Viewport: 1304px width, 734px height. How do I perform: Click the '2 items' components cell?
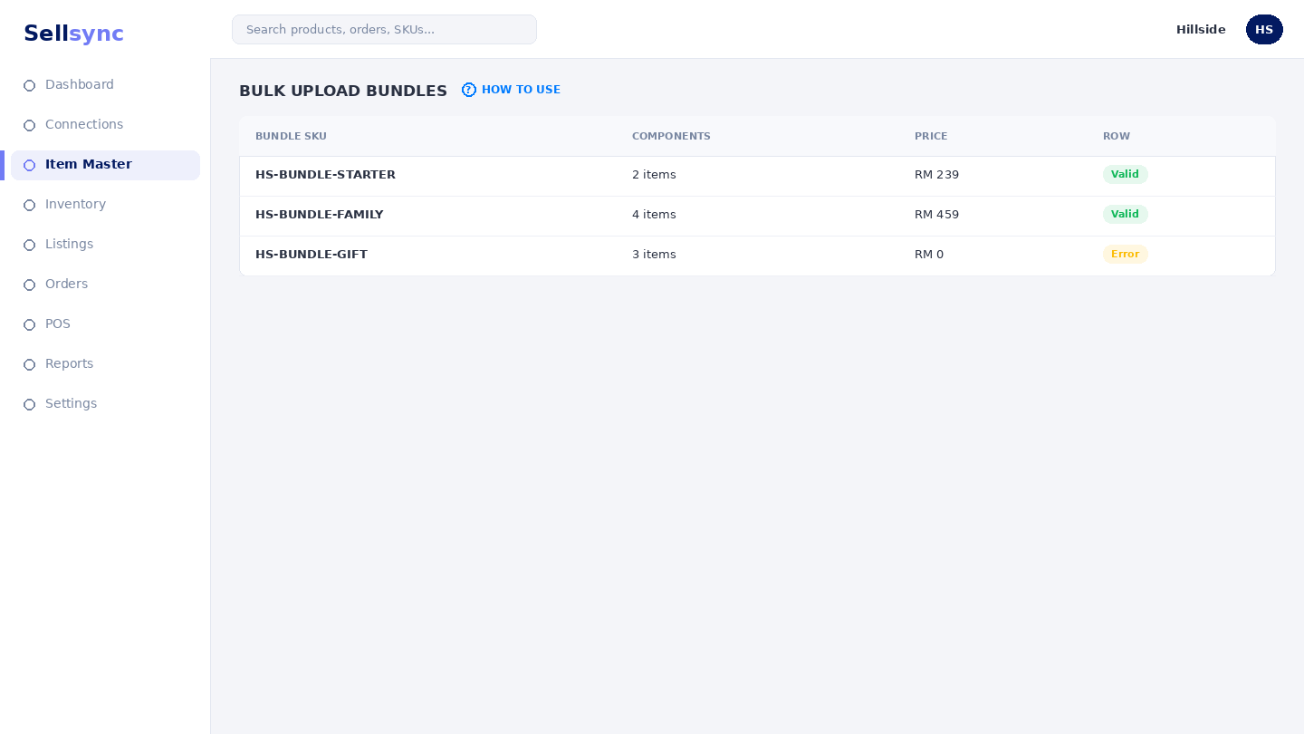(x=654, y=175)
